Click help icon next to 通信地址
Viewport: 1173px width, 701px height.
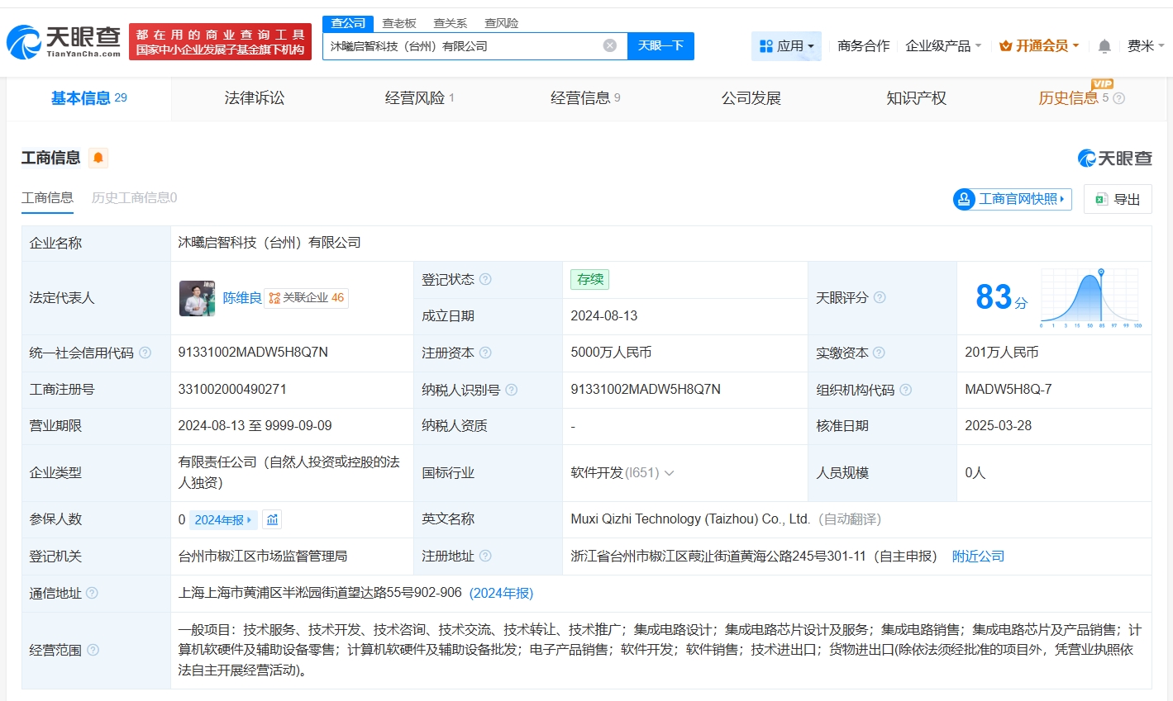click(92, 593)
